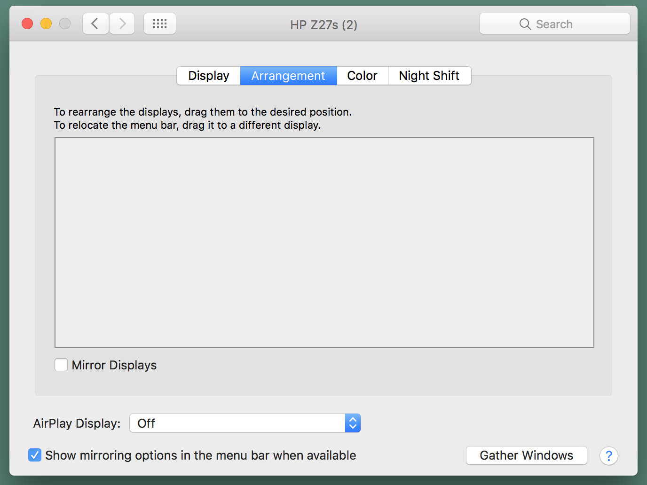This screenshot has width=647, height=485.
Task: Click the AirPlay Display stepper arrows
Action: click(x=353, y=423)
